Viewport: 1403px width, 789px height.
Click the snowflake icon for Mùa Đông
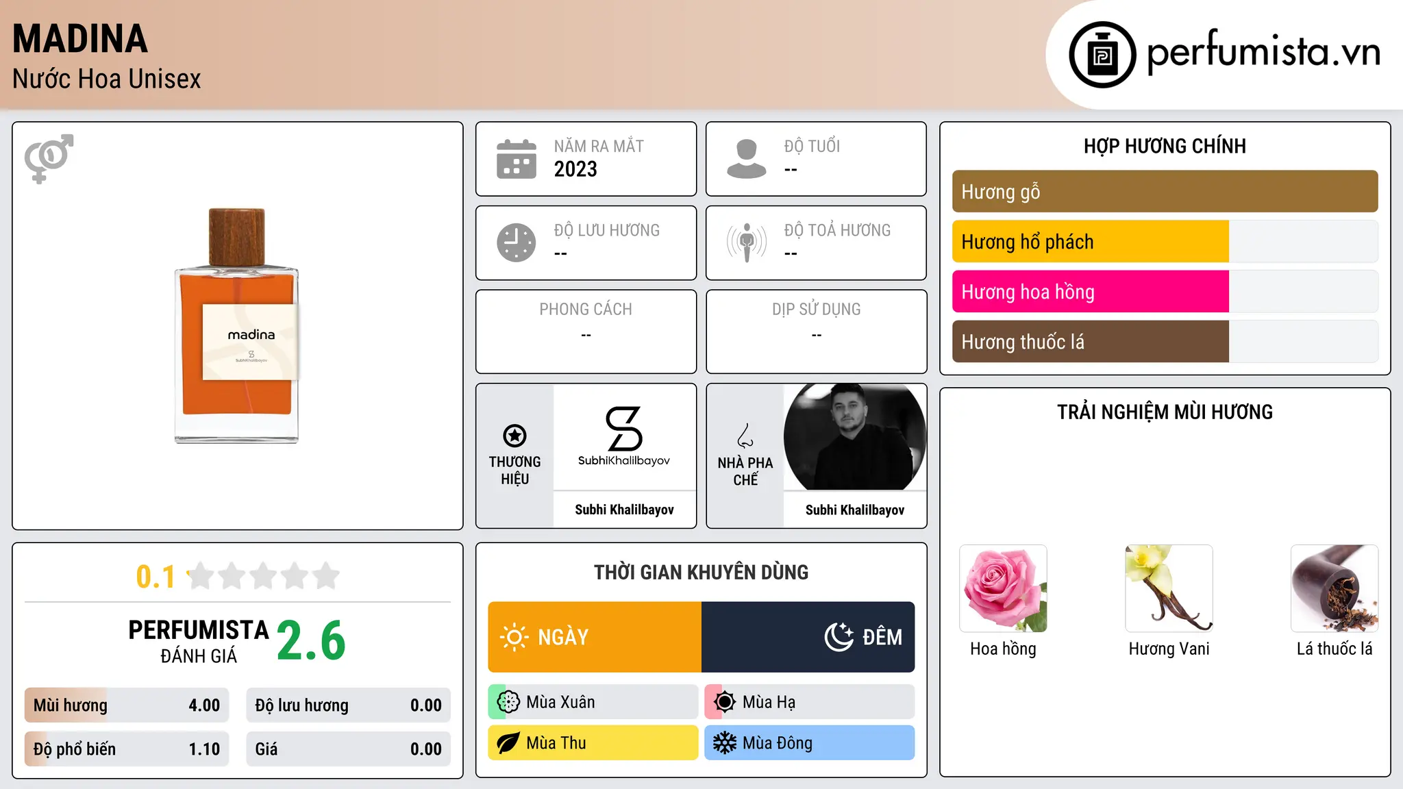click(x=725, y=743)
